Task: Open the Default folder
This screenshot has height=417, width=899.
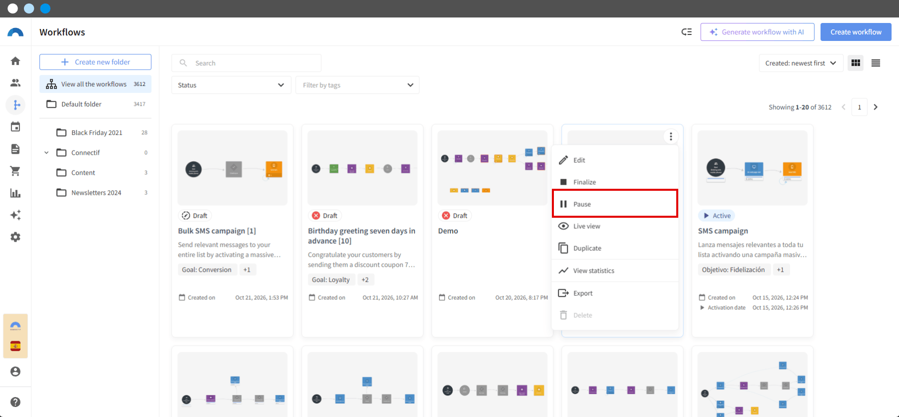Action: (95, 104)
